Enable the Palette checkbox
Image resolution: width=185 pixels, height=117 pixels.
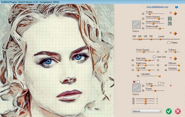click(x=169, y=43)
